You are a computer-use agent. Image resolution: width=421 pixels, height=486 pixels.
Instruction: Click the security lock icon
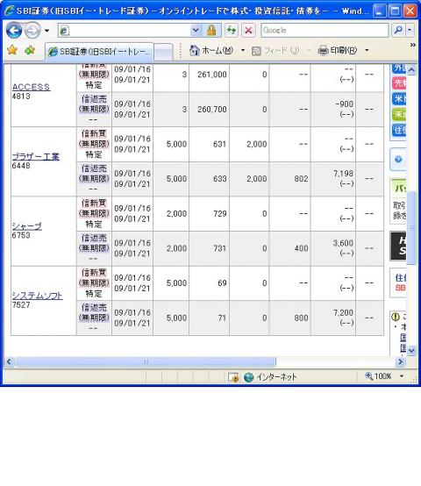[211, 31]
